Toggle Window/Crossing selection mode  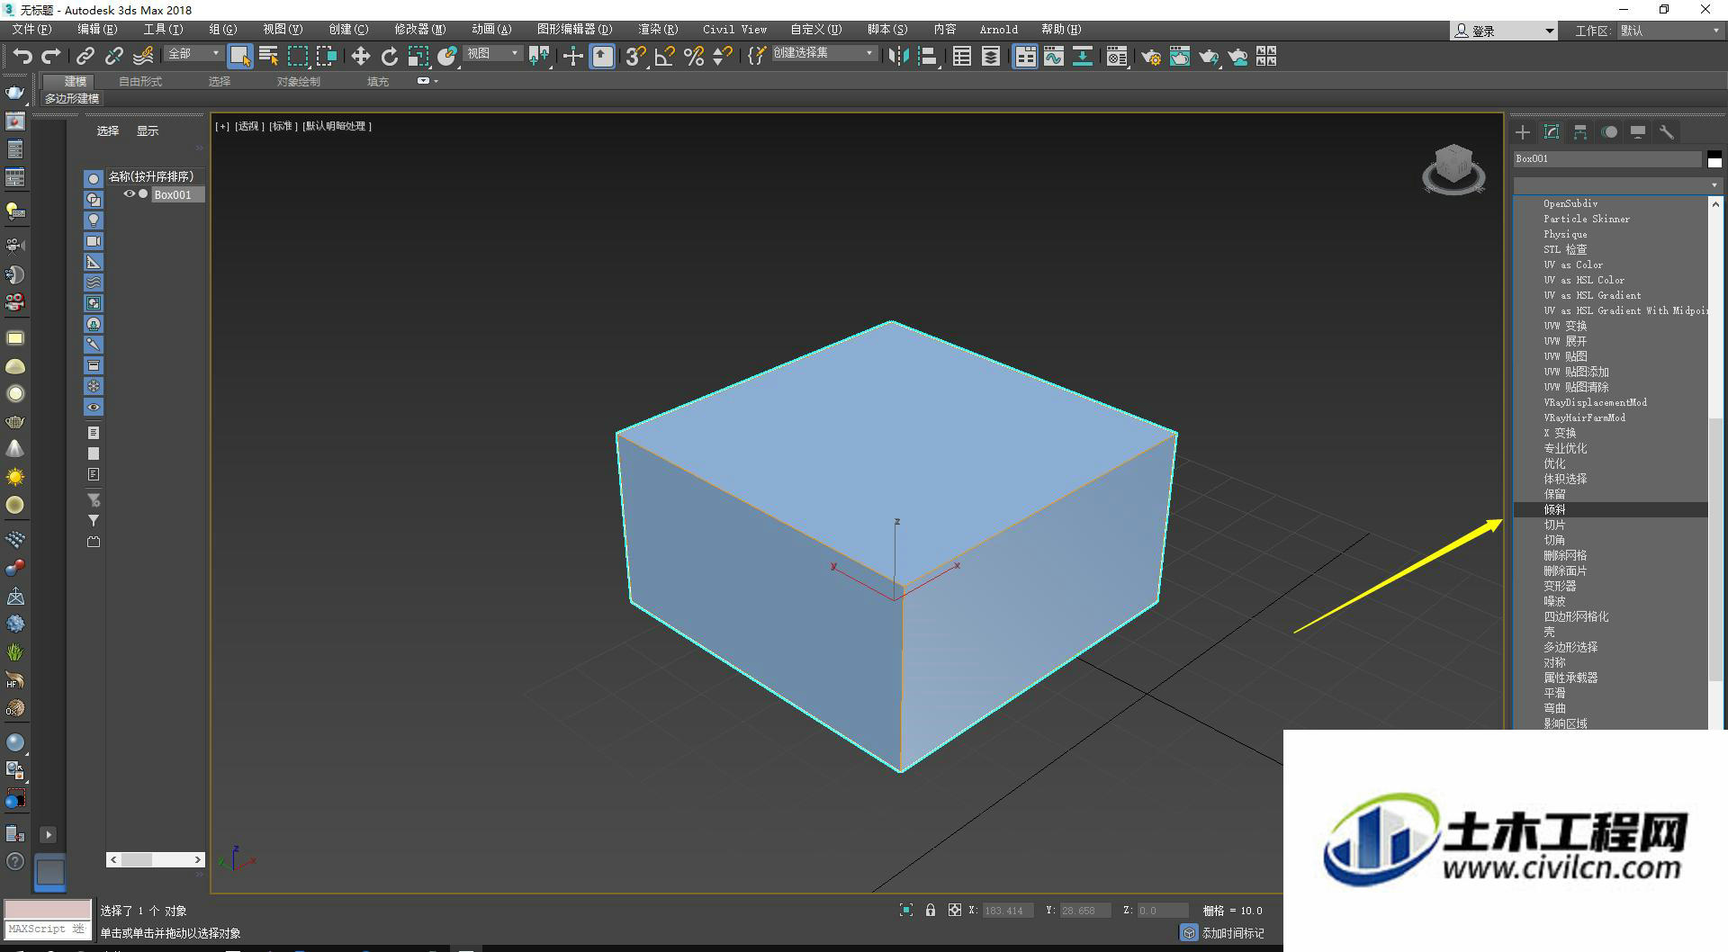click(327, 57)
